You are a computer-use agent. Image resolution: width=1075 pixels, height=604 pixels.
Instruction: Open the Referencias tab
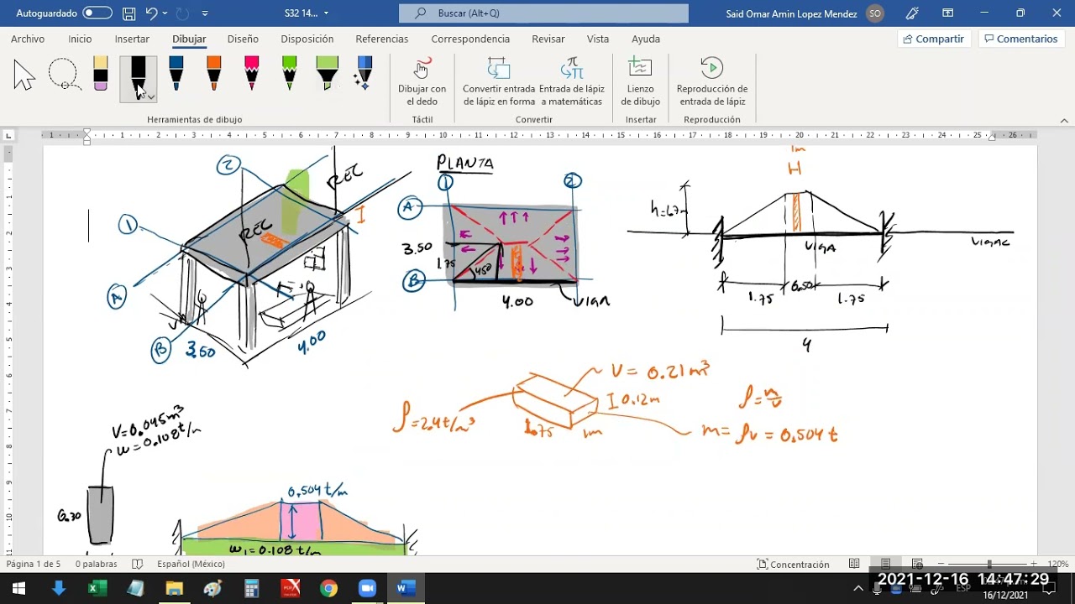pos(382,39)
